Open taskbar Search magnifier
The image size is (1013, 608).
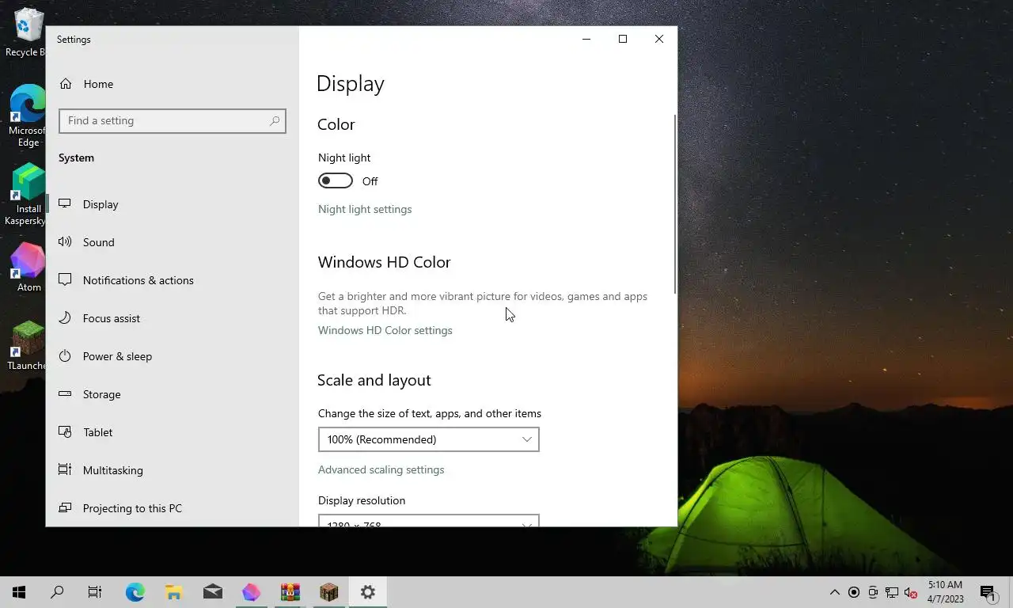coord(57,592)
